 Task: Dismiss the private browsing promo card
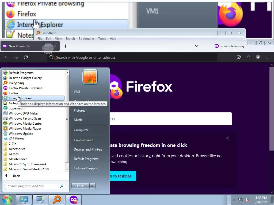click(227, 138)
